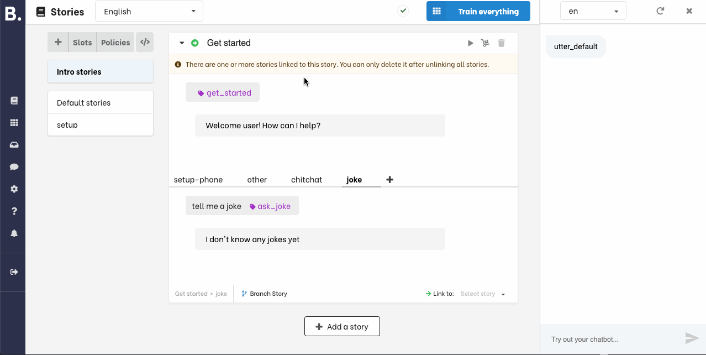
Task: Open the Conversations chat bubble icon
Action: pos(13,166)
